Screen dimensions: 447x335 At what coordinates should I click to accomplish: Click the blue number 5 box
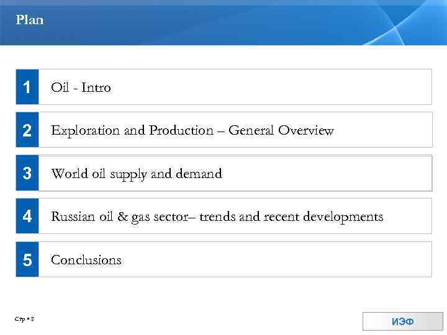(27, 259)
